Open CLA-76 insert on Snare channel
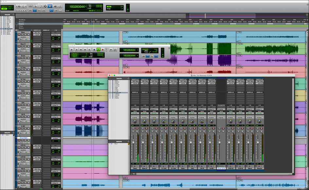 pyautogui.click(x=154, y=83)
